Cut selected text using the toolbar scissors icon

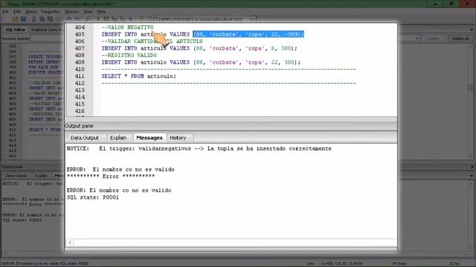click(x=33, y=19)
